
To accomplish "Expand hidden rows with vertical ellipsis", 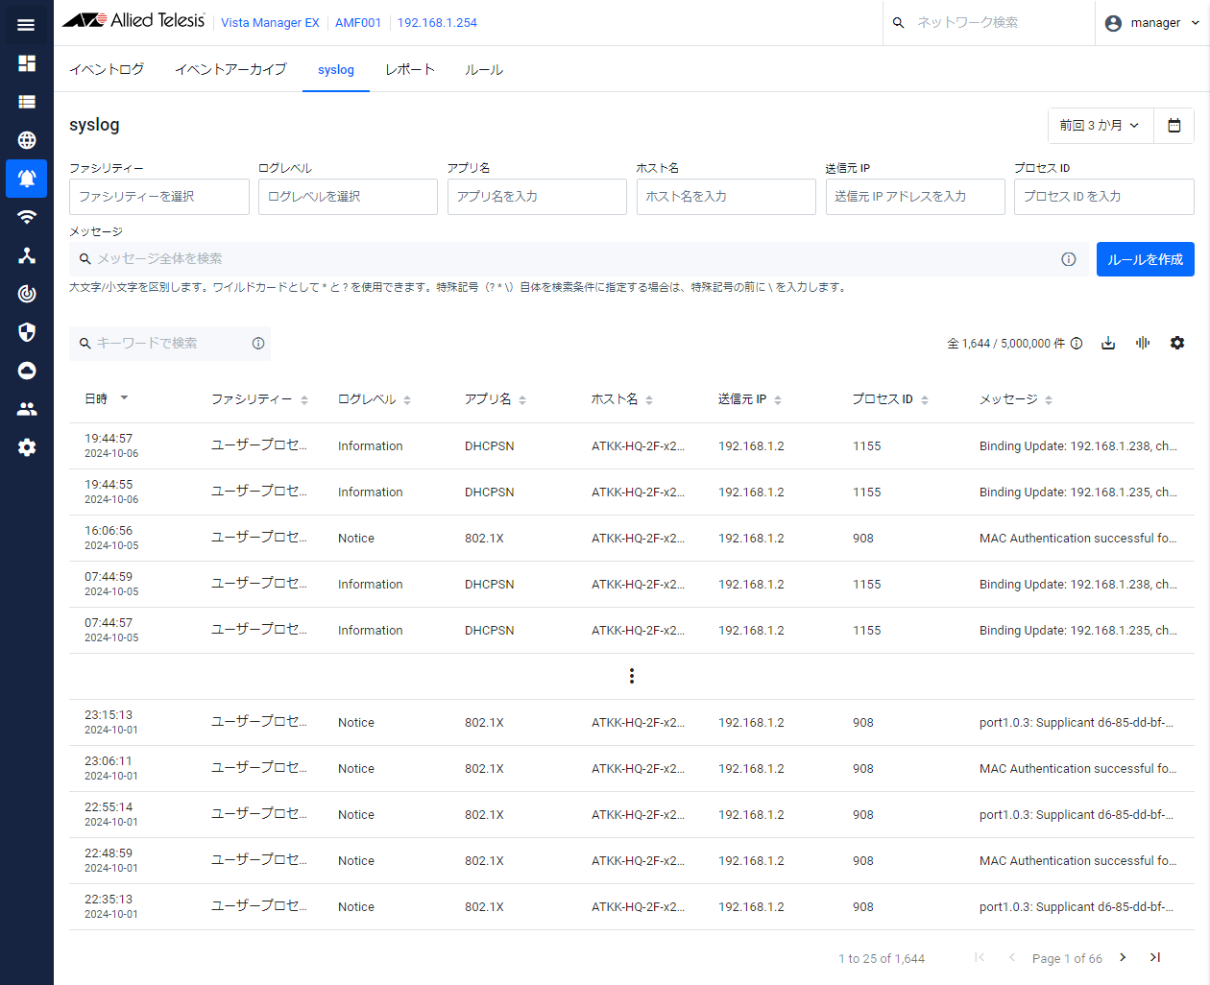I will pyautogui.click(x=632, y=677).
